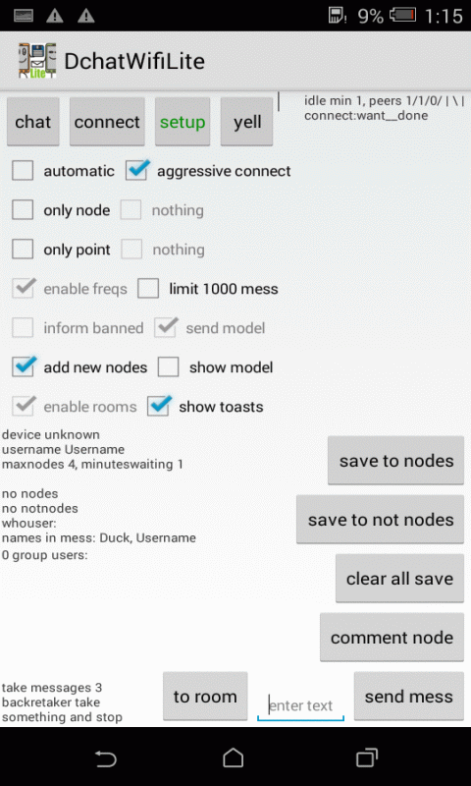Image resolution: width=471 pixels, height=786 pixels.
Task: Tap the DchatWifiLite app logo icon
Action: pyautogui.click(x=37, y=61)
